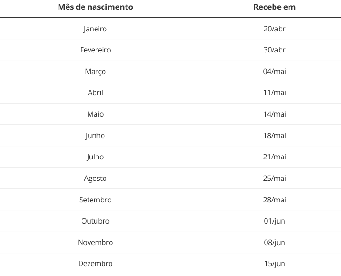Select the Fevereiro row label
Viewport: 341px width, 276px height.
(x=95, y=50)
